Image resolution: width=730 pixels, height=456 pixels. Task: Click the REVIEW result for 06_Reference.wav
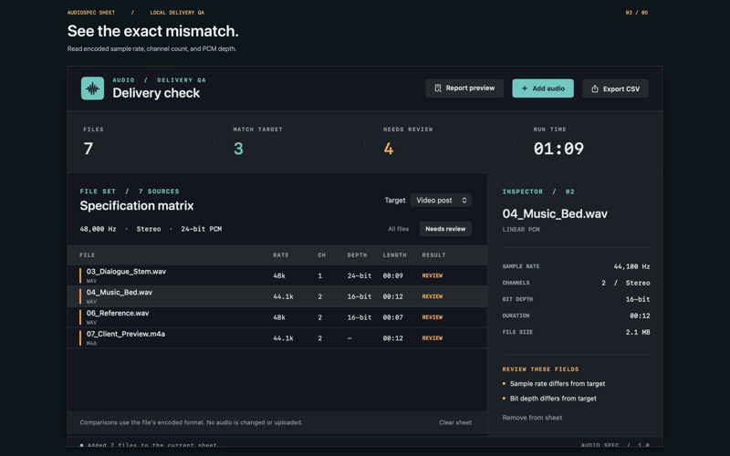tap(432, 317)
